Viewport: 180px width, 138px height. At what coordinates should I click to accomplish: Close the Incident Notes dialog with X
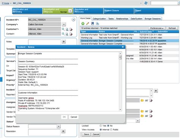click(123, 47)
